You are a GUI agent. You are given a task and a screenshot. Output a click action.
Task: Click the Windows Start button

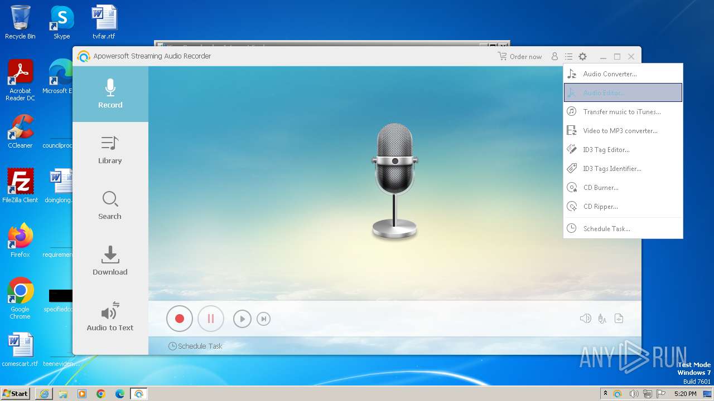point(16,393)
